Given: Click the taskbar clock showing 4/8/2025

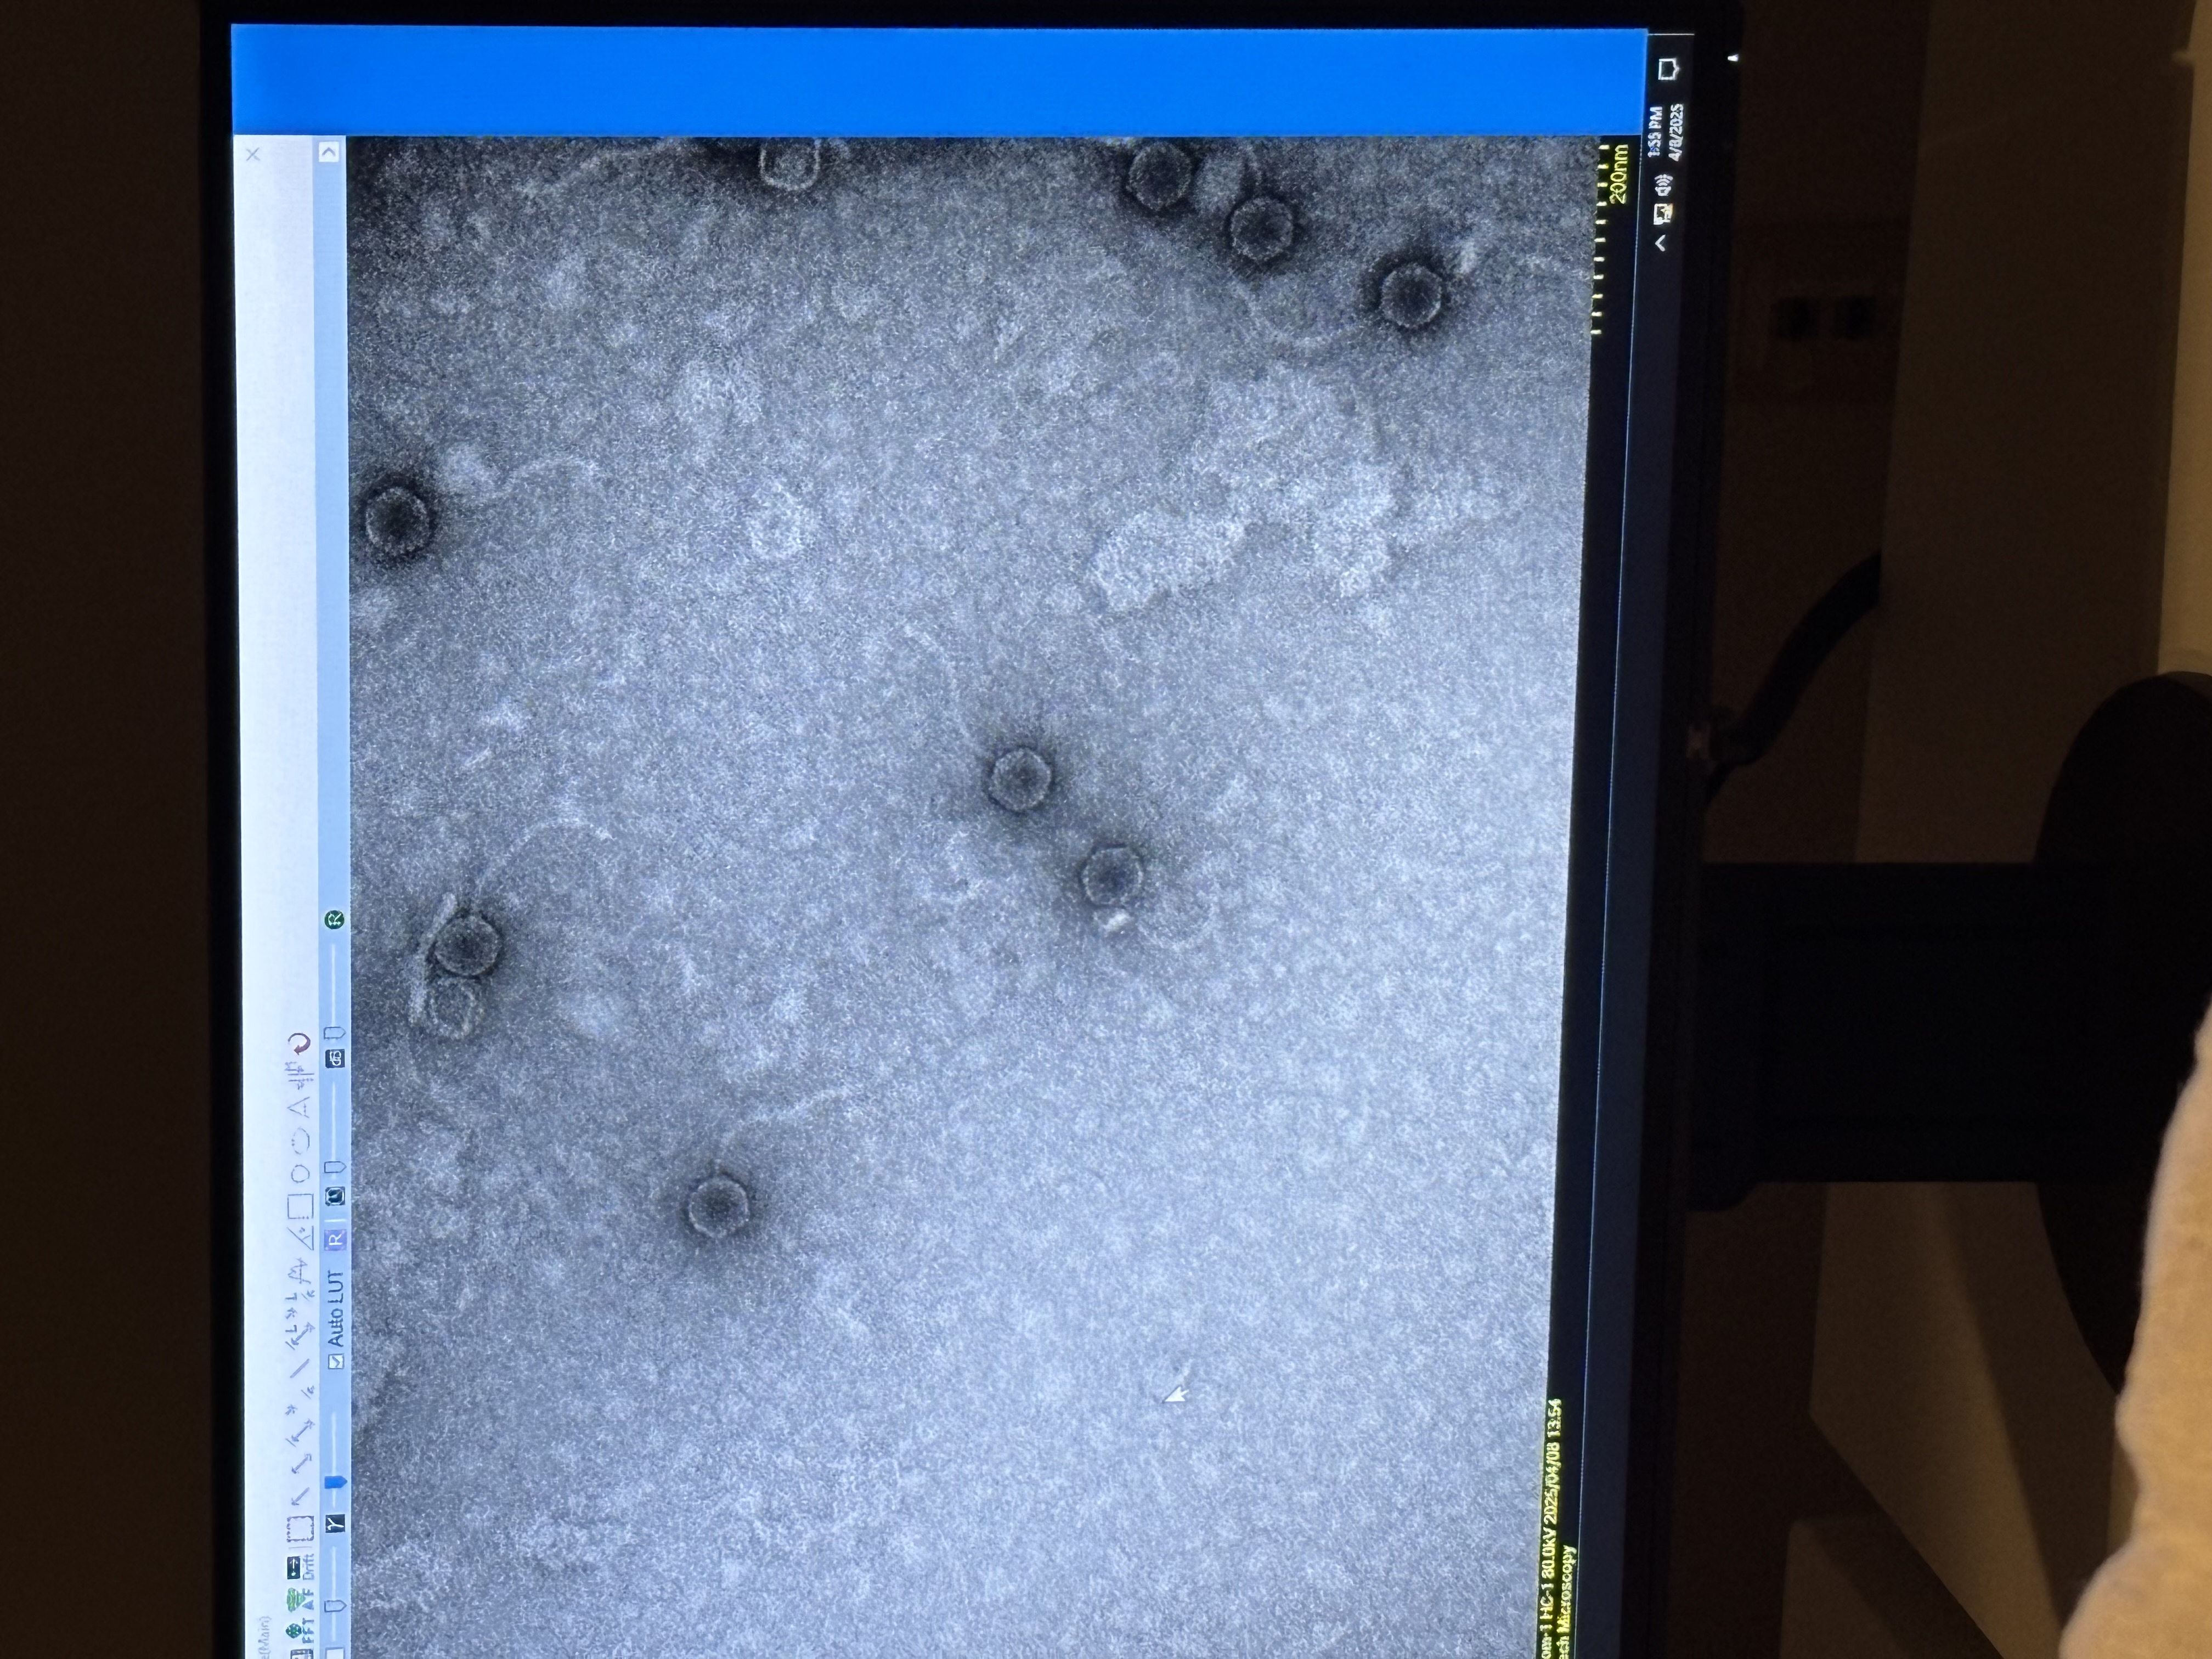Looking at the screenshot, I should pos(1666,132).
